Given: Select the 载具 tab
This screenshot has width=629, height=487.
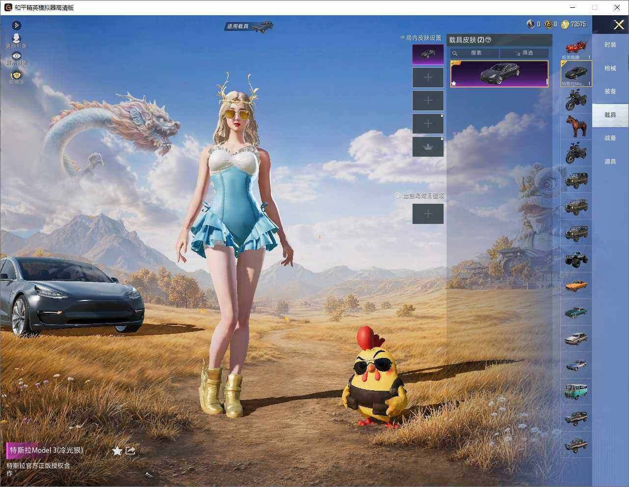Looking at the screenshot, I should [x=610, y=115].
